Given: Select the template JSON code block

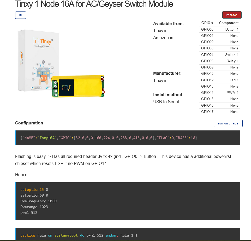Looking at the screenshot, I should [128, 137].
